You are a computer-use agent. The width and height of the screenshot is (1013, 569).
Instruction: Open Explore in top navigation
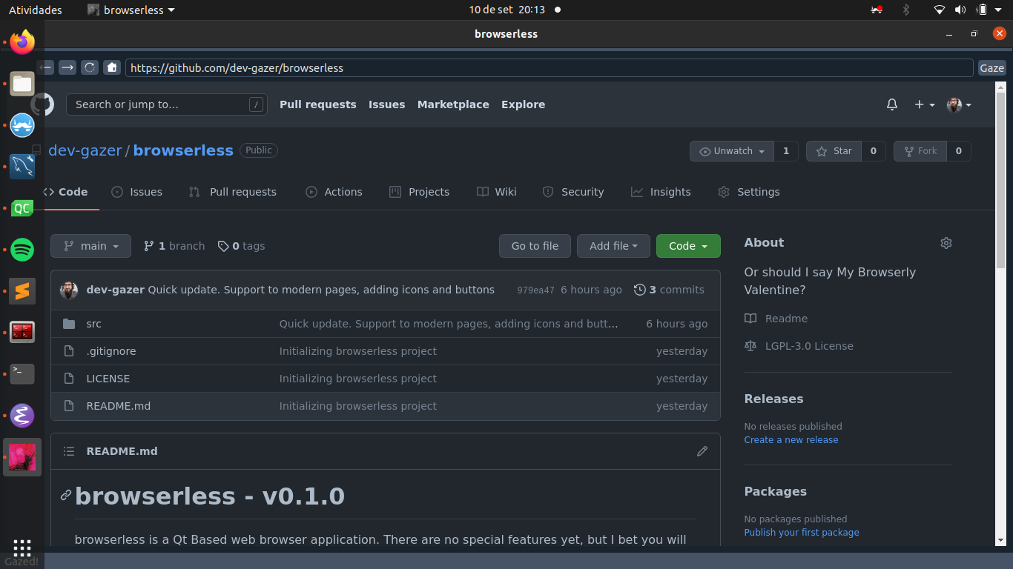pyautogui.click(x=523, y=104)
